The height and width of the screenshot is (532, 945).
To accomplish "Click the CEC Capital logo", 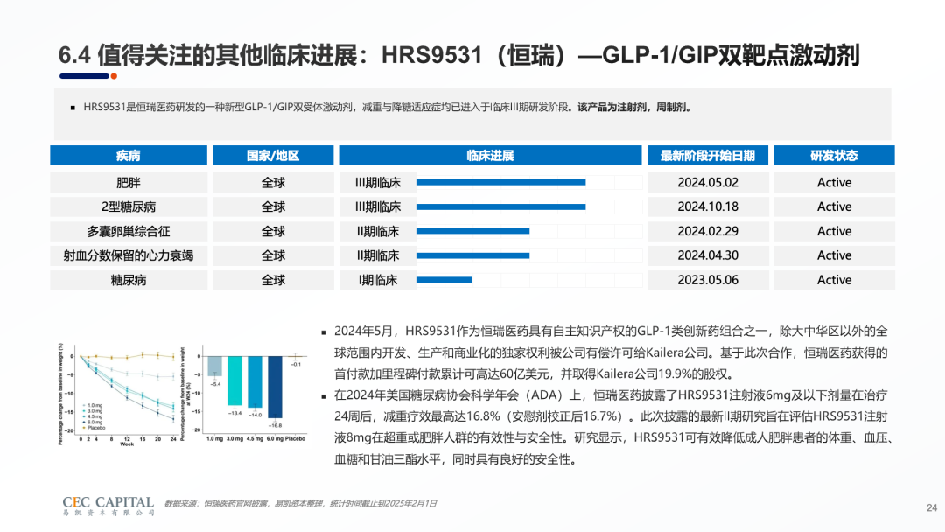I will tap(108, 506).
